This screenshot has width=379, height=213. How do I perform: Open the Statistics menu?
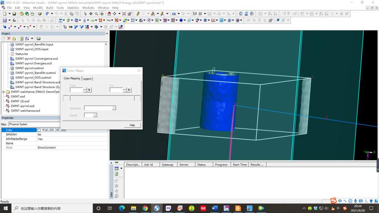(73, 8)
